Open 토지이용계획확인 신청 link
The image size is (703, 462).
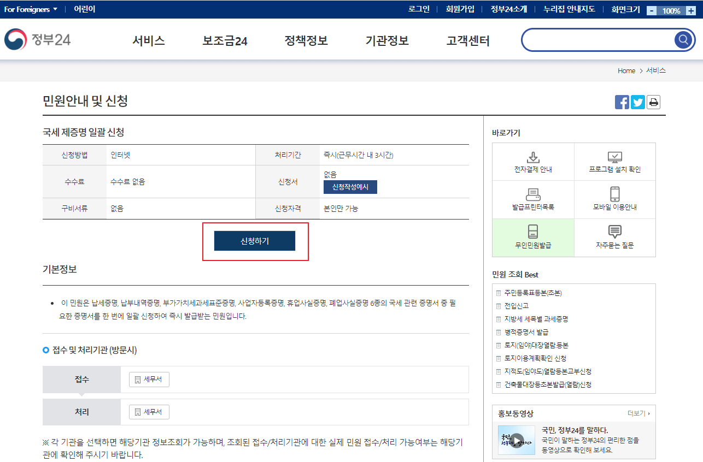[535, 358]
